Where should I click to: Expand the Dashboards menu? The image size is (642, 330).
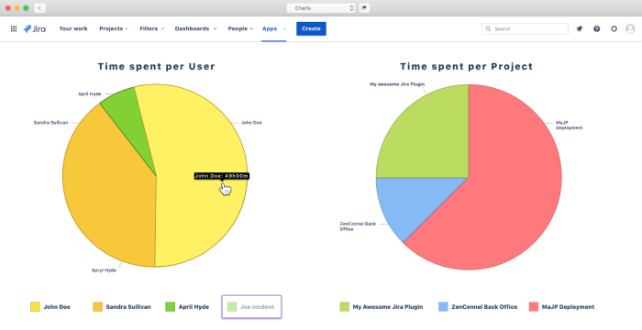195,28
